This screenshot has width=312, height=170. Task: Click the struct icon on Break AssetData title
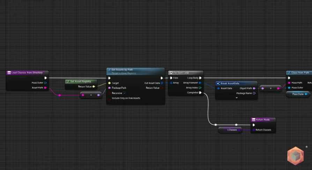218,83
